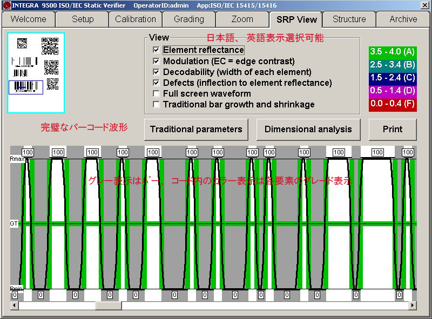This screenshot has width=432, height=319.
Task: Toggle Modulation (EC = edge contrast) checkbox
Action: (x=156, y=61)
